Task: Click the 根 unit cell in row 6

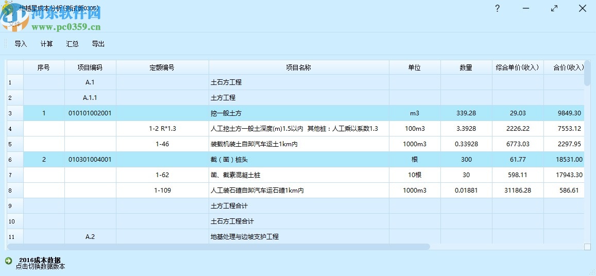Action: point(415,159)
